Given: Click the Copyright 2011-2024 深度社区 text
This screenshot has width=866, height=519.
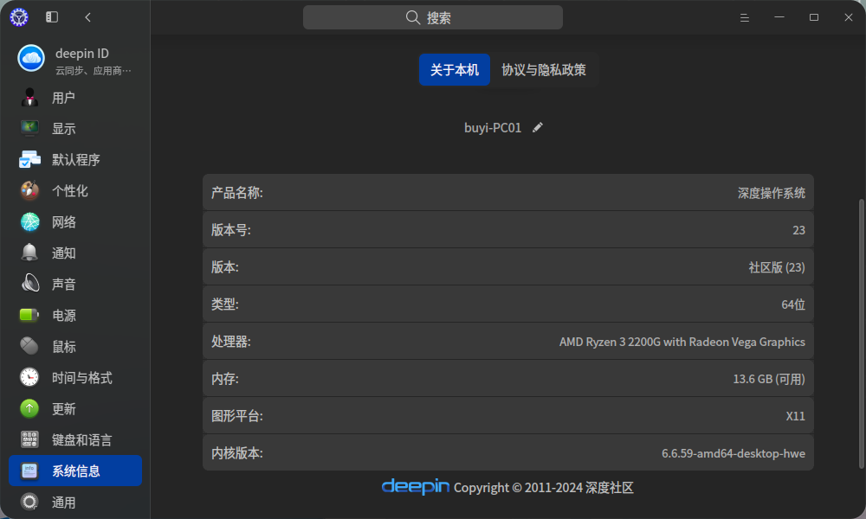Looking at the screenshot, I should coord(544,488).
